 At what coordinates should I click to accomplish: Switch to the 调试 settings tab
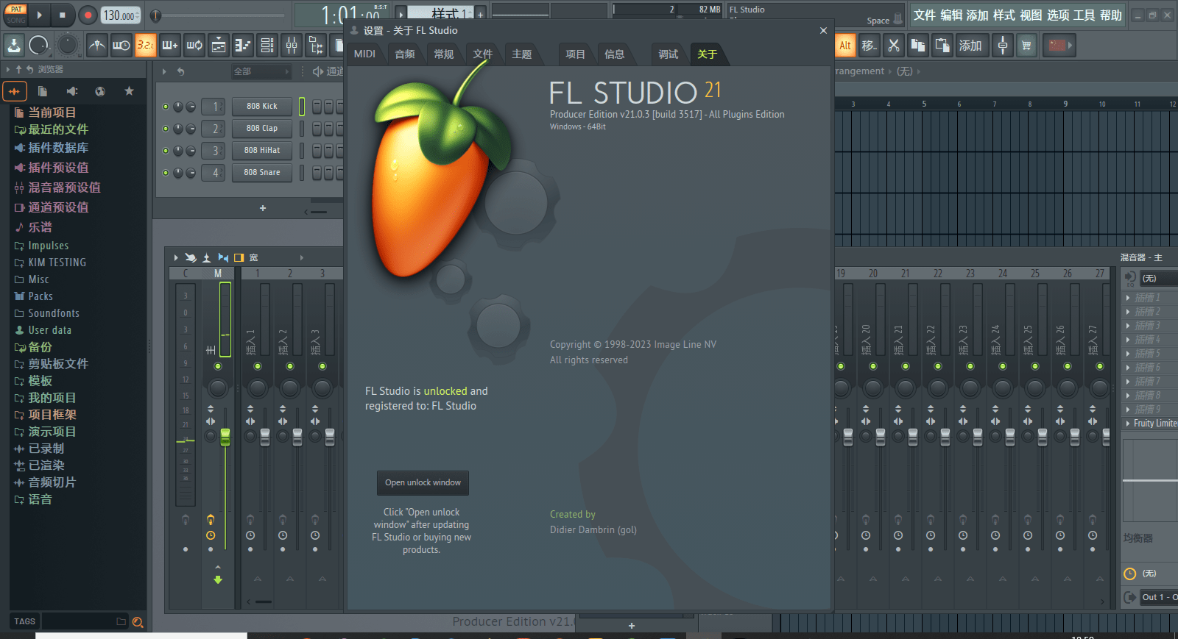669,54
